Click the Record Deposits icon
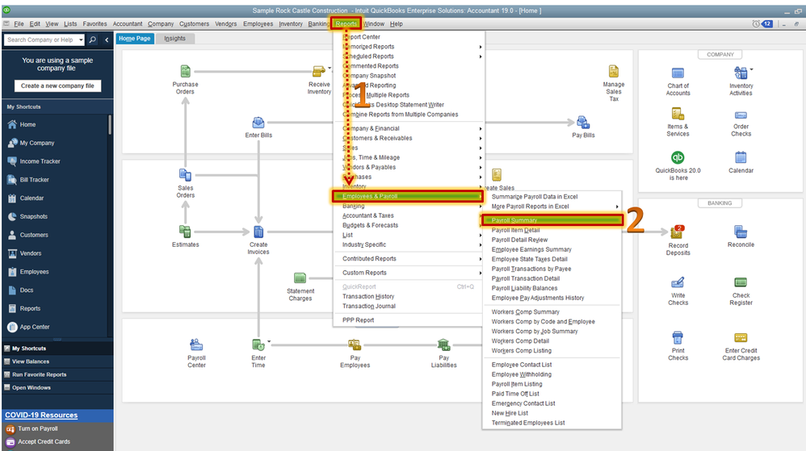806x451 pixels. point(677,232)
